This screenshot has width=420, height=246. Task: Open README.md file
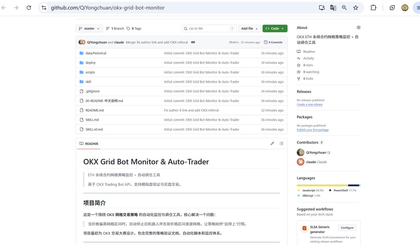point(94,110)
